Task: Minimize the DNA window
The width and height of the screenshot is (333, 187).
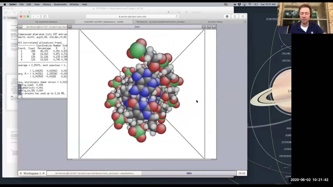Action: tap(204, 27)
